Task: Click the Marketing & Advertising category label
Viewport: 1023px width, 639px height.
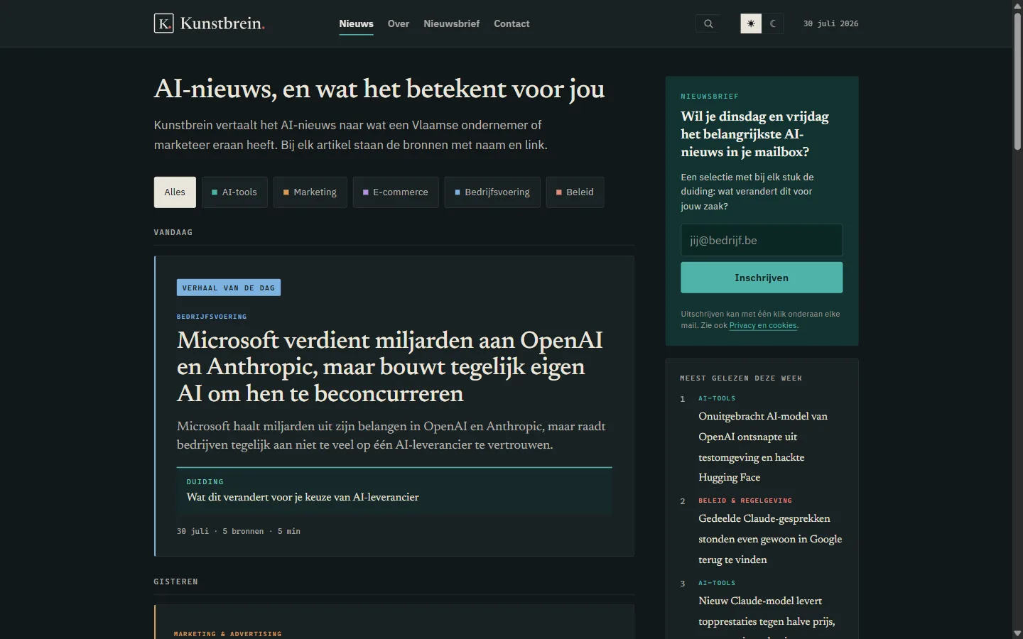Action: [228, 634]
